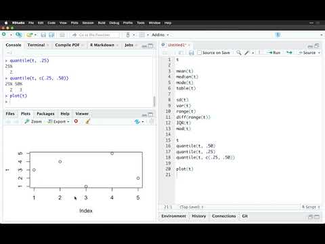Open the code tools wand dropdown arrow
The height and width of the screenshot is (244, 325).
[253, 53]
